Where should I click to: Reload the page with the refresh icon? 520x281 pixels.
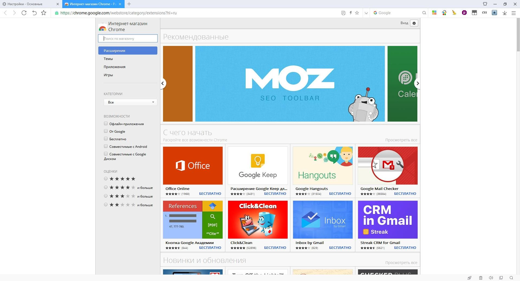click(24, 13)
